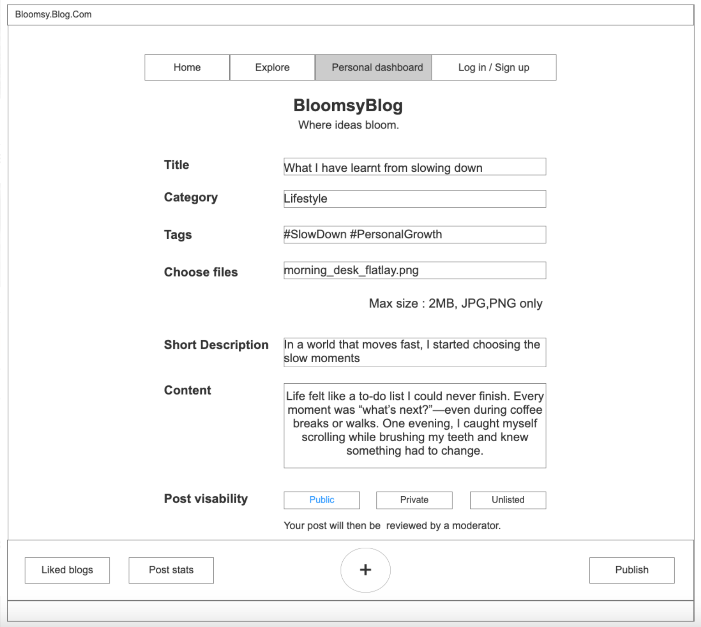Click the Bloomsy.Blog.Com address bar
Viewport: 701px width, 627px height.
350,15
